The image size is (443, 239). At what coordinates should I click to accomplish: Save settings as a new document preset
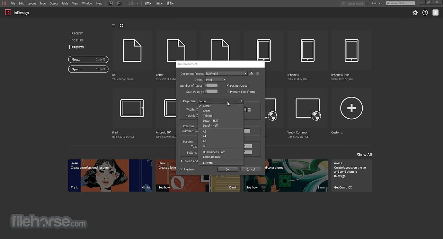pos(251,73)
